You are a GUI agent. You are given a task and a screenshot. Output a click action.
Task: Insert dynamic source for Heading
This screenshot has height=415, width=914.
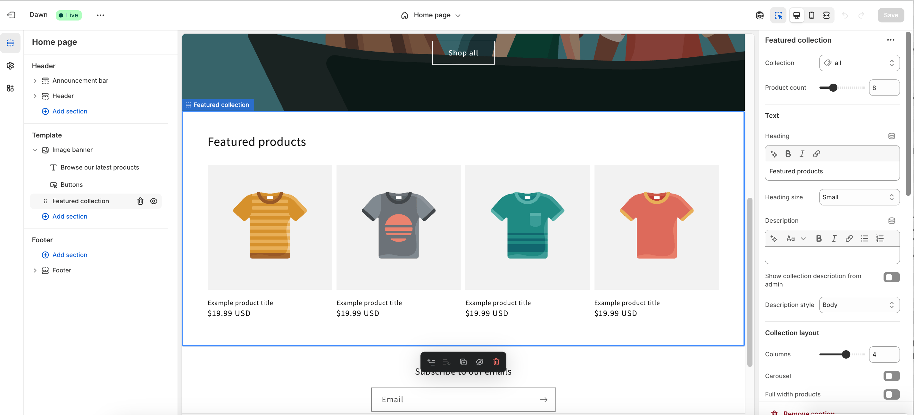point(892,136)
